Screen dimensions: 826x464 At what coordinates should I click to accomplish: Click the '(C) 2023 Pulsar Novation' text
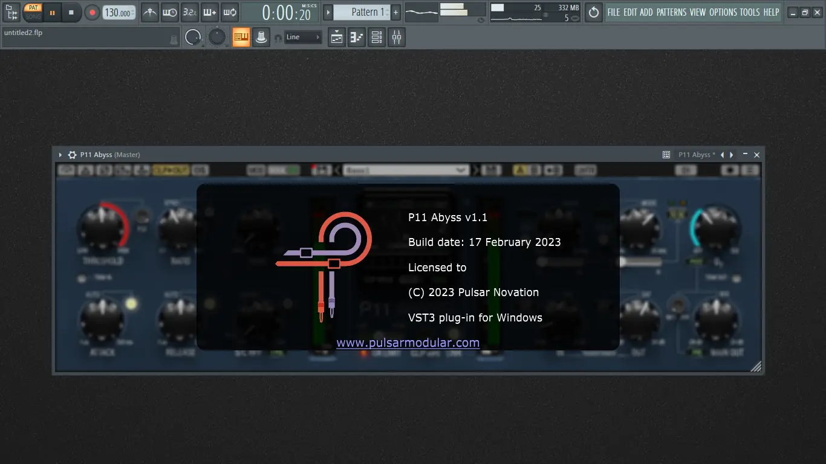pos(473,292)
